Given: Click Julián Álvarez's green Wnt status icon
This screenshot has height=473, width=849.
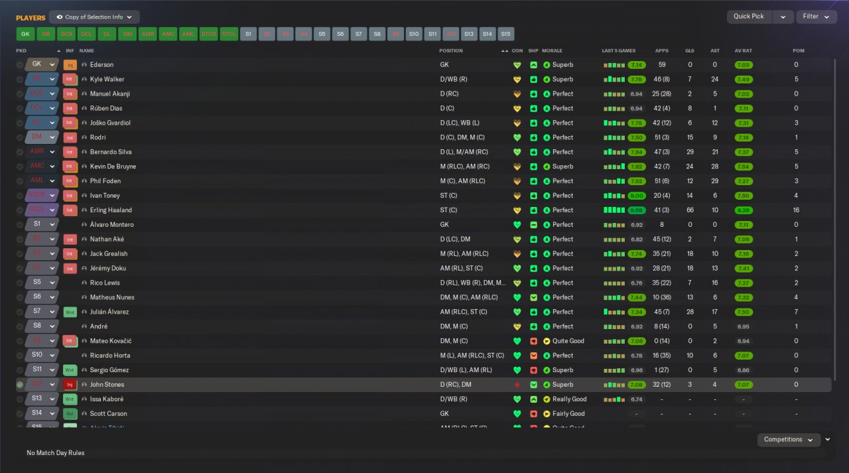Looking at the screenshot, I should (x=70, y=312).
